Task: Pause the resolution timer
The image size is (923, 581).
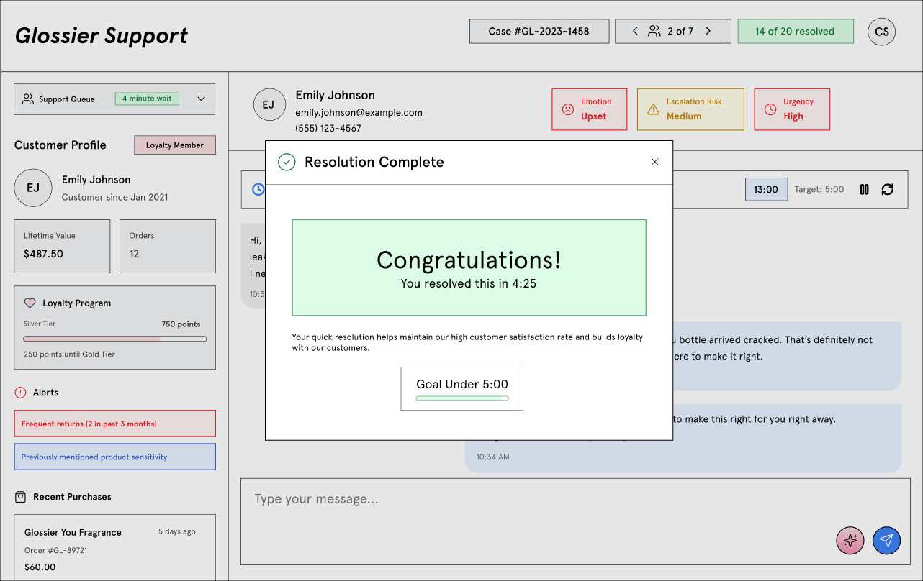Action: [865, 189]
